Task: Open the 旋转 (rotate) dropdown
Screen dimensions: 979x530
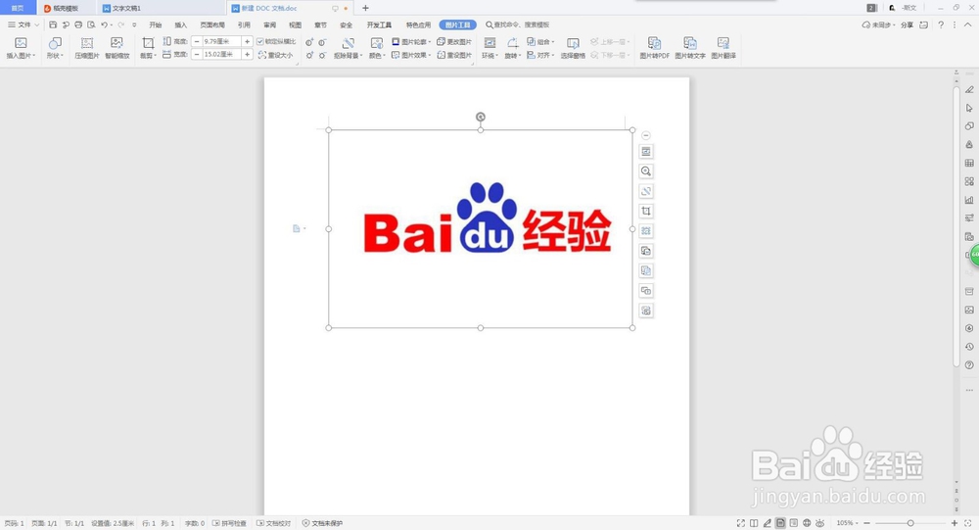Action: click(513, 47)
